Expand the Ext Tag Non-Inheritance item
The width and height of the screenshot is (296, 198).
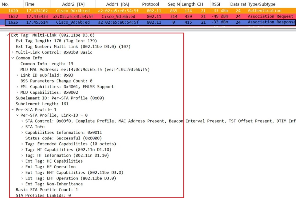click(x=22, y=184)
